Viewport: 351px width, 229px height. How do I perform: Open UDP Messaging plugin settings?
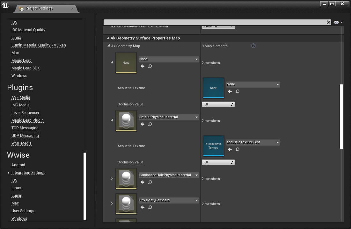[25, 136]
